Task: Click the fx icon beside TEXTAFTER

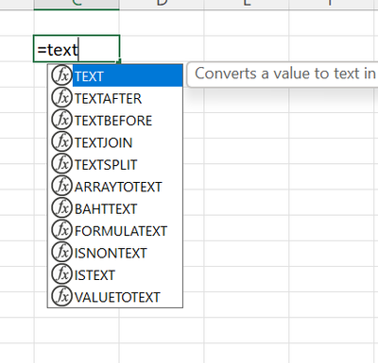Action: tap(61, 98)
